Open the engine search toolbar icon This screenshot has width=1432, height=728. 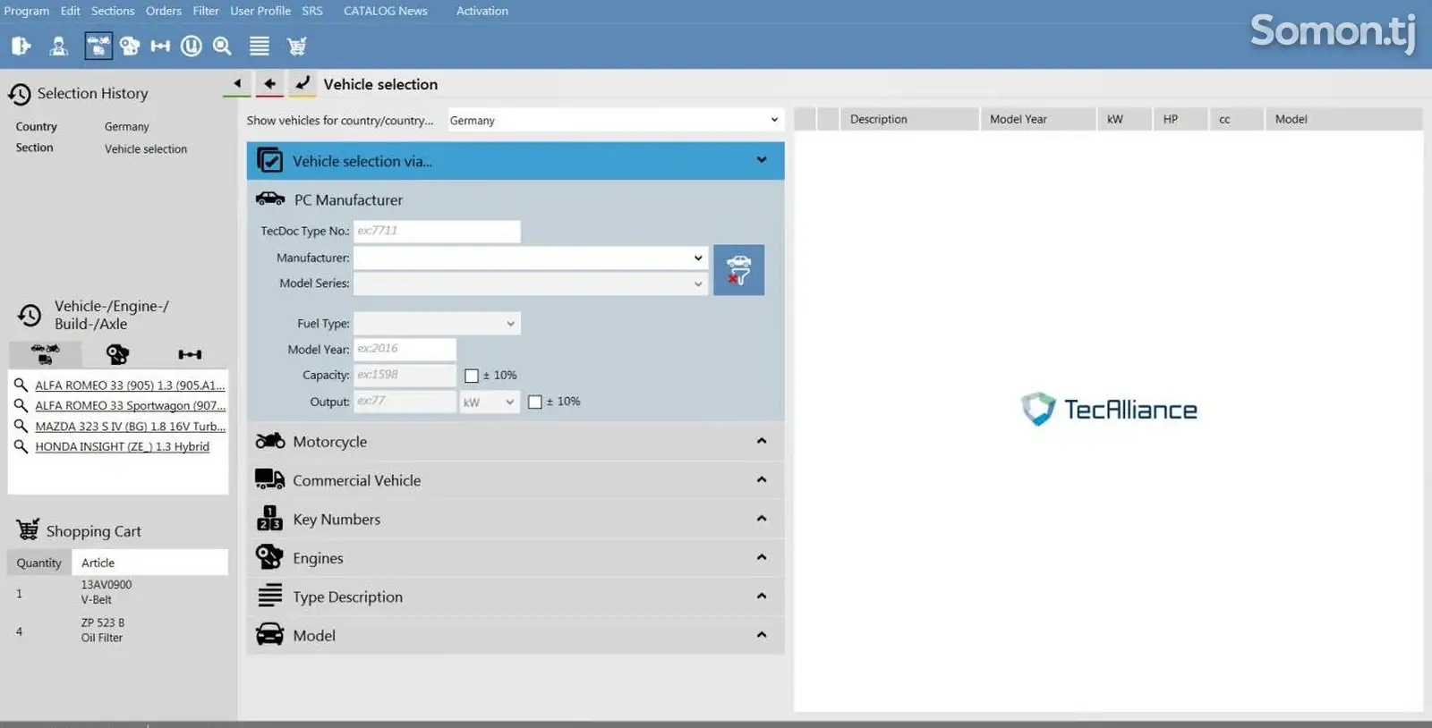tap(130, 46)
